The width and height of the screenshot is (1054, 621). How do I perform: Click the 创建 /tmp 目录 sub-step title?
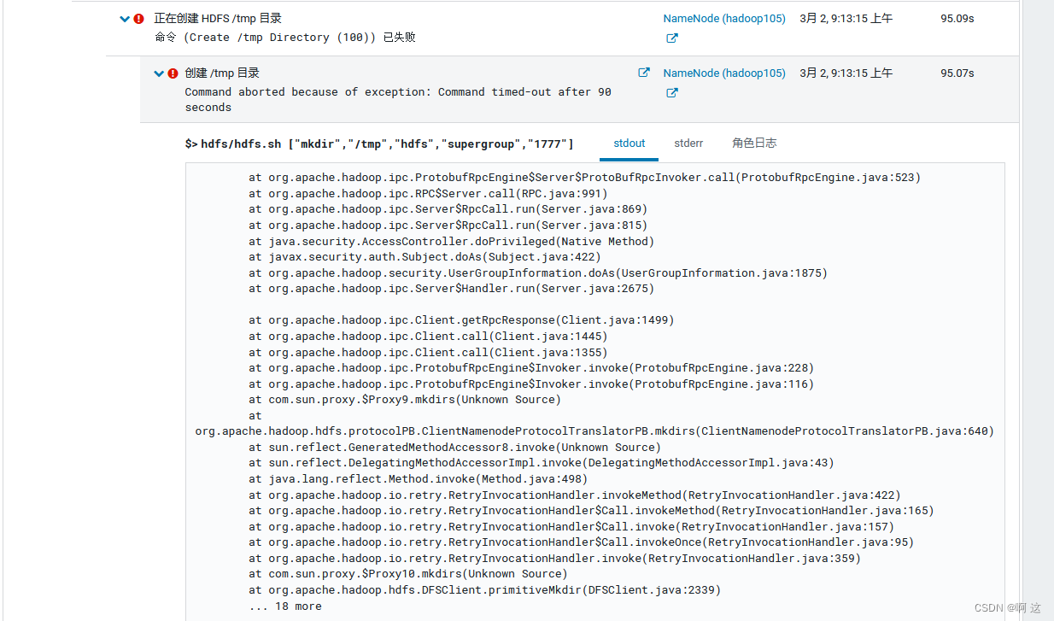coord(221,73)
